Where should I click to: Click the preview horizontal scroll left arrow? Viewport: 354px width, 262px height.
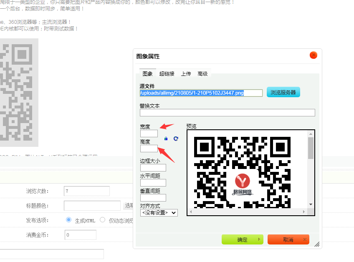pos(191,212)
